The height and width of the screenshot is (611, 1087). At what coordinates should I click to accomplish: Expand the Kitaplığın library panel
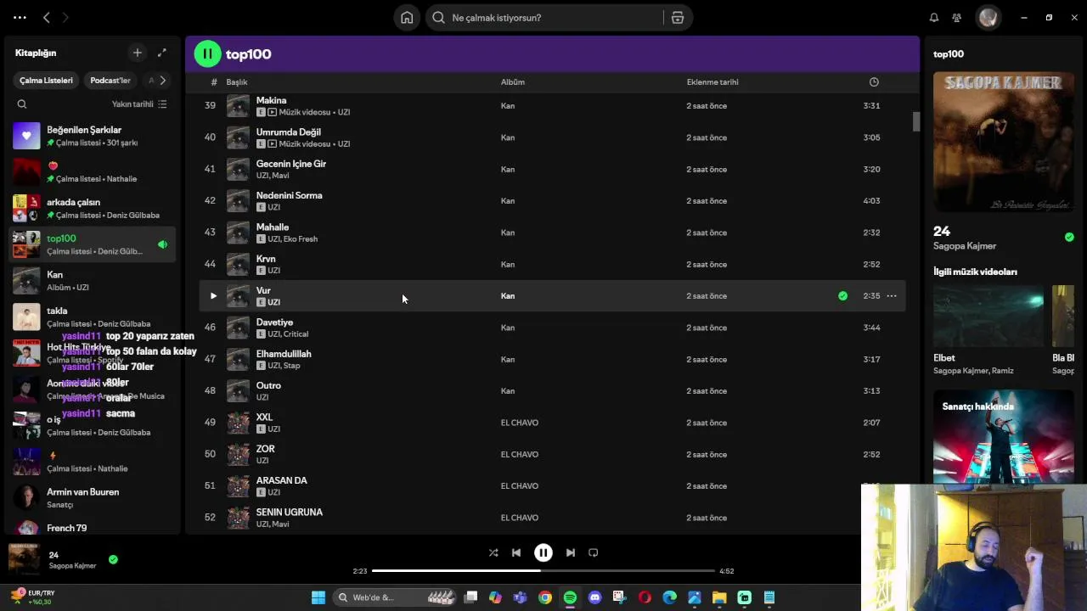(162, 53)
